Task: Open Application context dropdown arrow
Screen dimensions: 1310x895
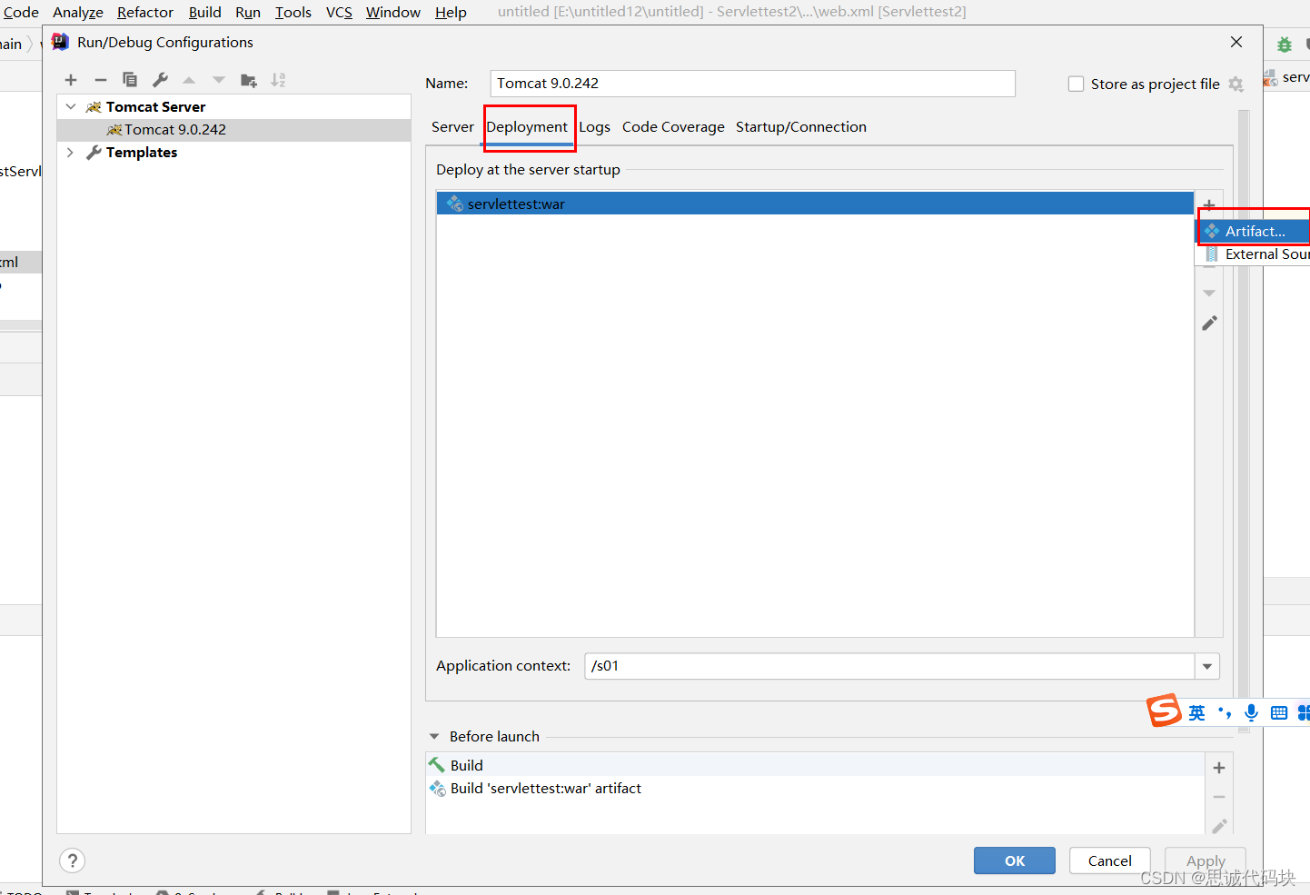Action: tap(1207, 666)
